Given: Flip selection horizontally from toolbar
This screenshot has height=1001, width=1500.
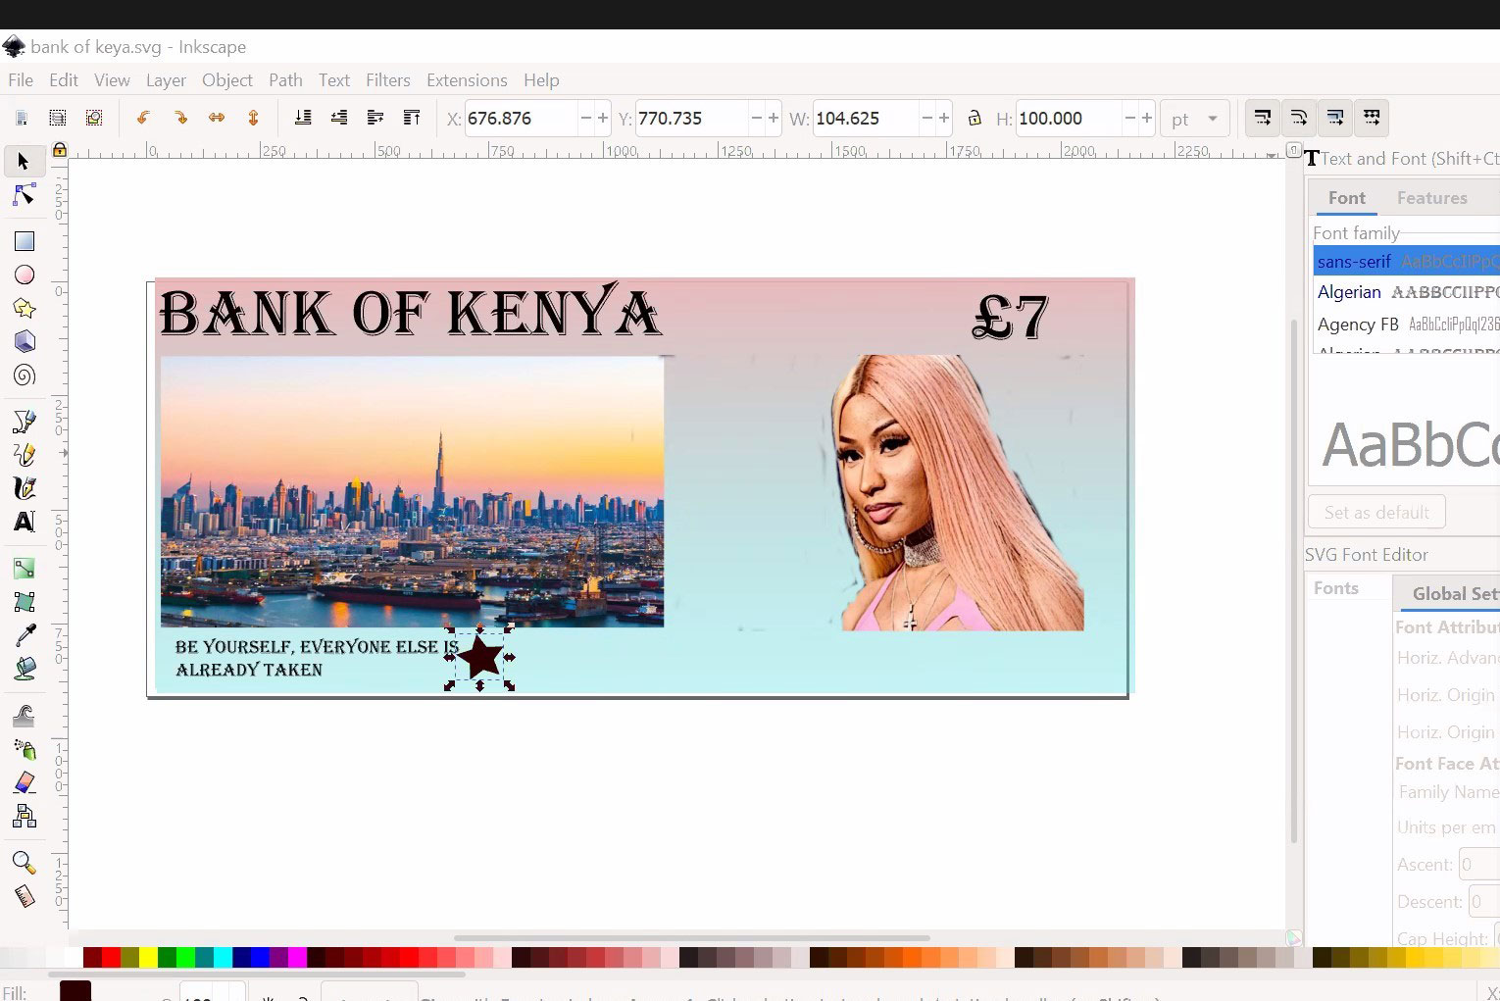Looking at the screenshot, I should coord(217,119).
